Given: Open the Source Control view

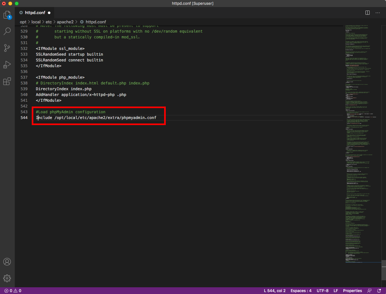Looking at the screenshot, I should tap(7, 48).
